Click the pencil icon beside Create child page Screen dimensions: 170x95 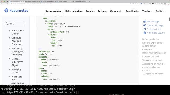pyautogui.click(x=144, y=25)
